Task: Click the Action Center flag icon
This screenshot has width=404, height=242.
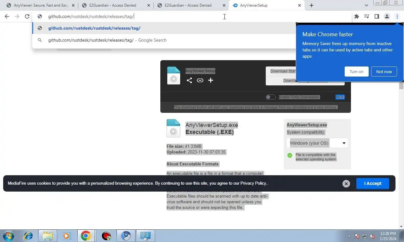Action: click(357, 236)
